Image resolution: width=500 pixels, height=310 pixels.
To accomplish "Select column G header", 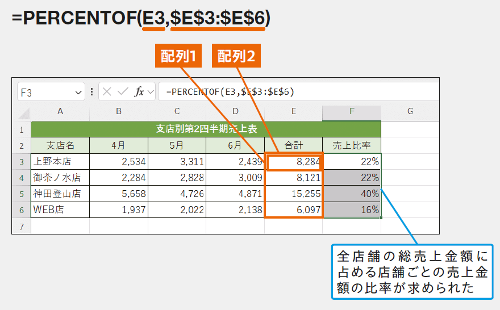I will 410,111.
